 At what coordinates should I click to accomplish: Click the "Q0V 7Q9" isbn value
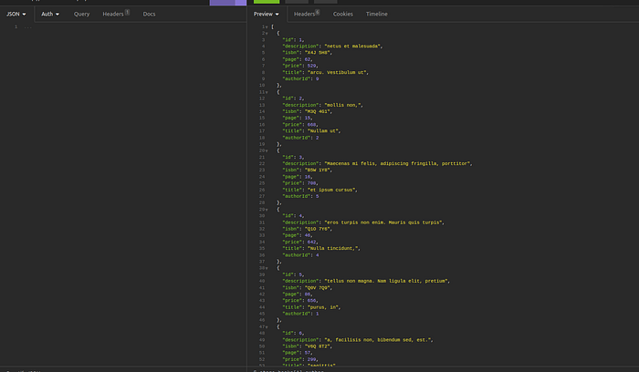click(318, 288)
